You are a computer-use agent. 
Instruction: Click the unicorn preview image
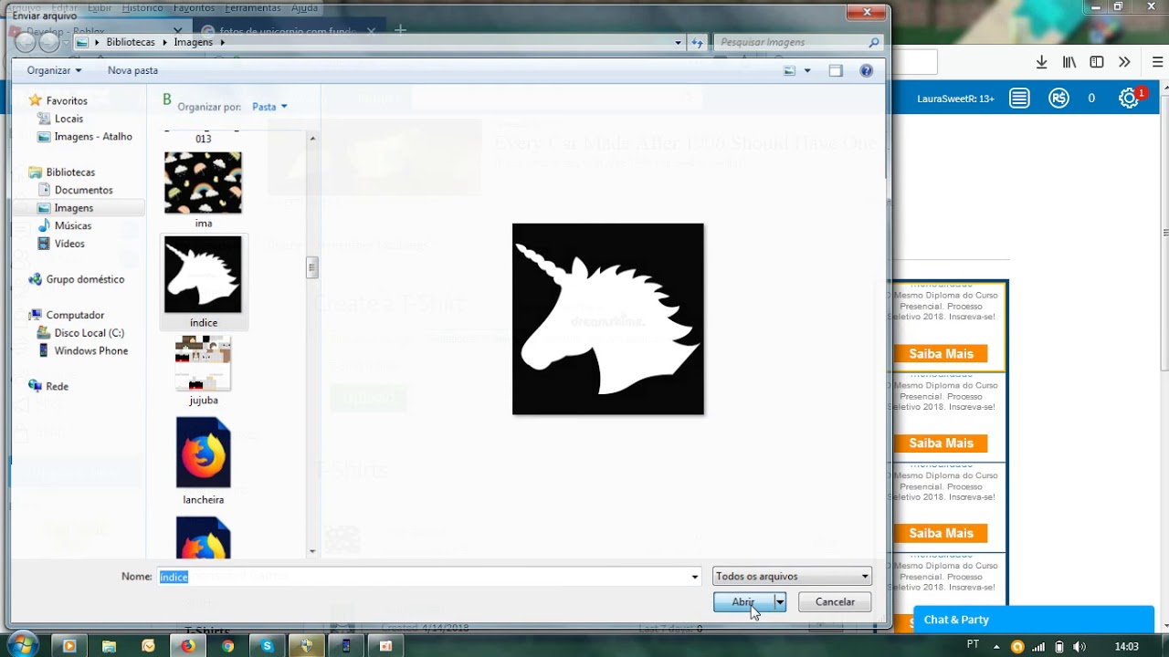[608, 318]
